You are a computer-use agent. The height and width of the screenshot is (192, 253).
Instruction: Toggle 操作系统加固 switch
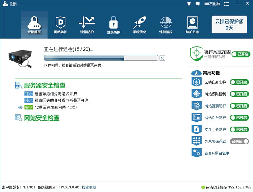pos(241,54)
